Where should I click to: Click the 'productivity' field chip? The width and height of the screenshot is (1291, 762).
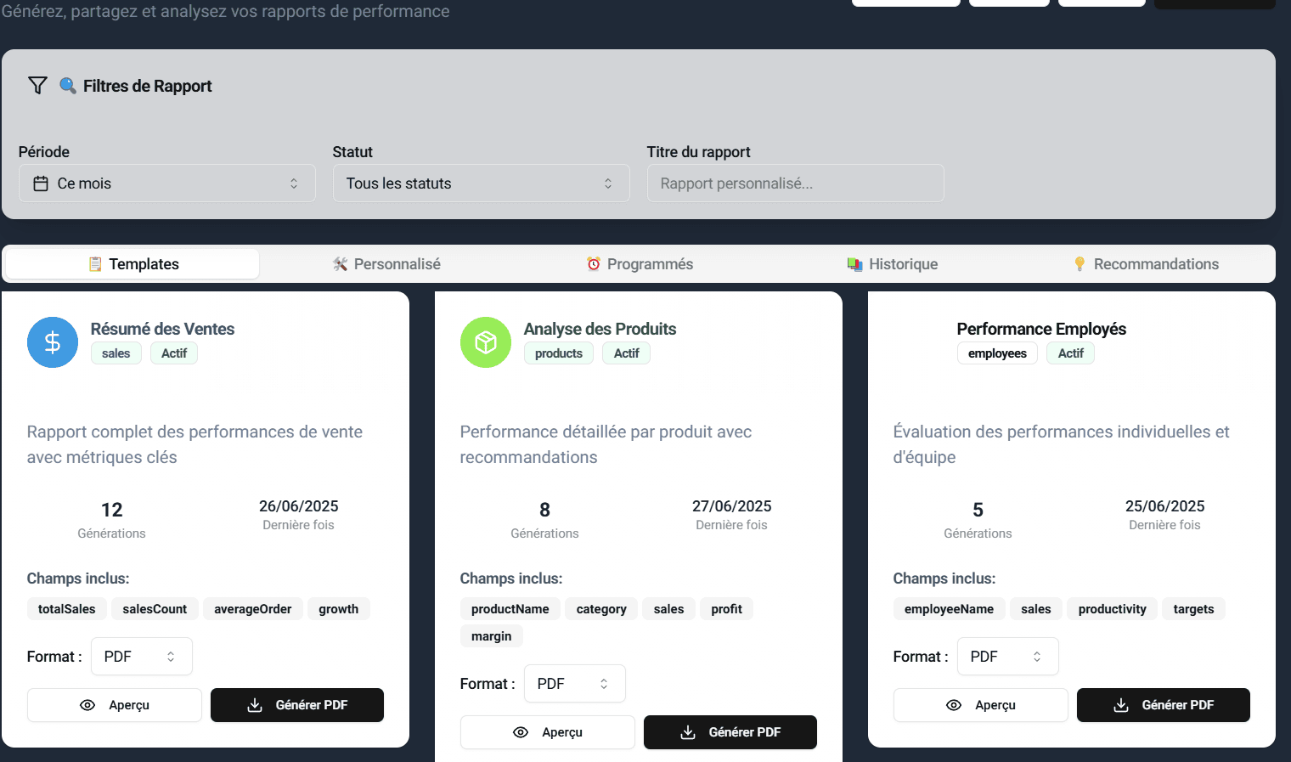coord(1113,609)
